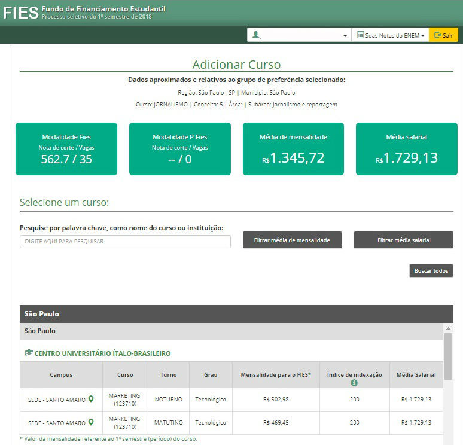Image resolution: width=463 pixels, height=445 pixels.
Task: Click the Selecione um curso heading
Action: pos(65,202)
